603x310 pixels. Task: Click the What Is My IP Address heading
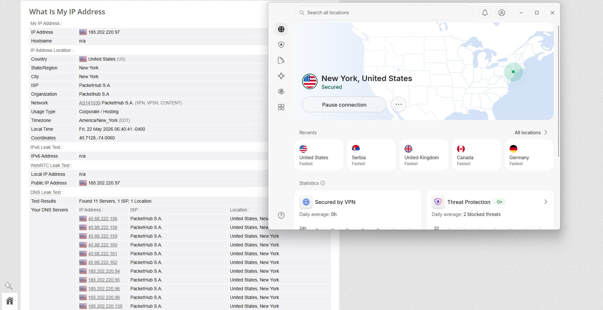[x=67, y=12]
